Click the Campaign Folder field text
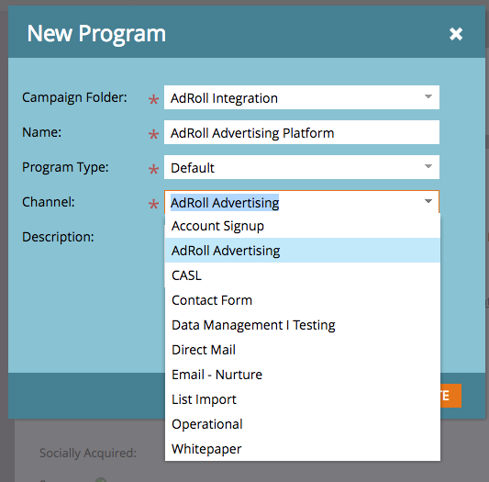 pos(224,98)
